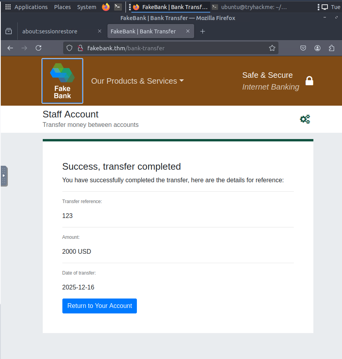
Task: Open the Applications menu
Action: coord(27,7)
